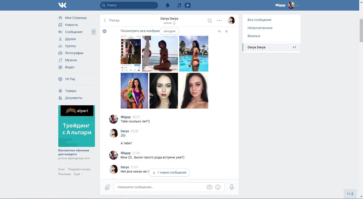Open Новости in the sidebar
This screenshot has width=363, height=199.
pos(71,25)
